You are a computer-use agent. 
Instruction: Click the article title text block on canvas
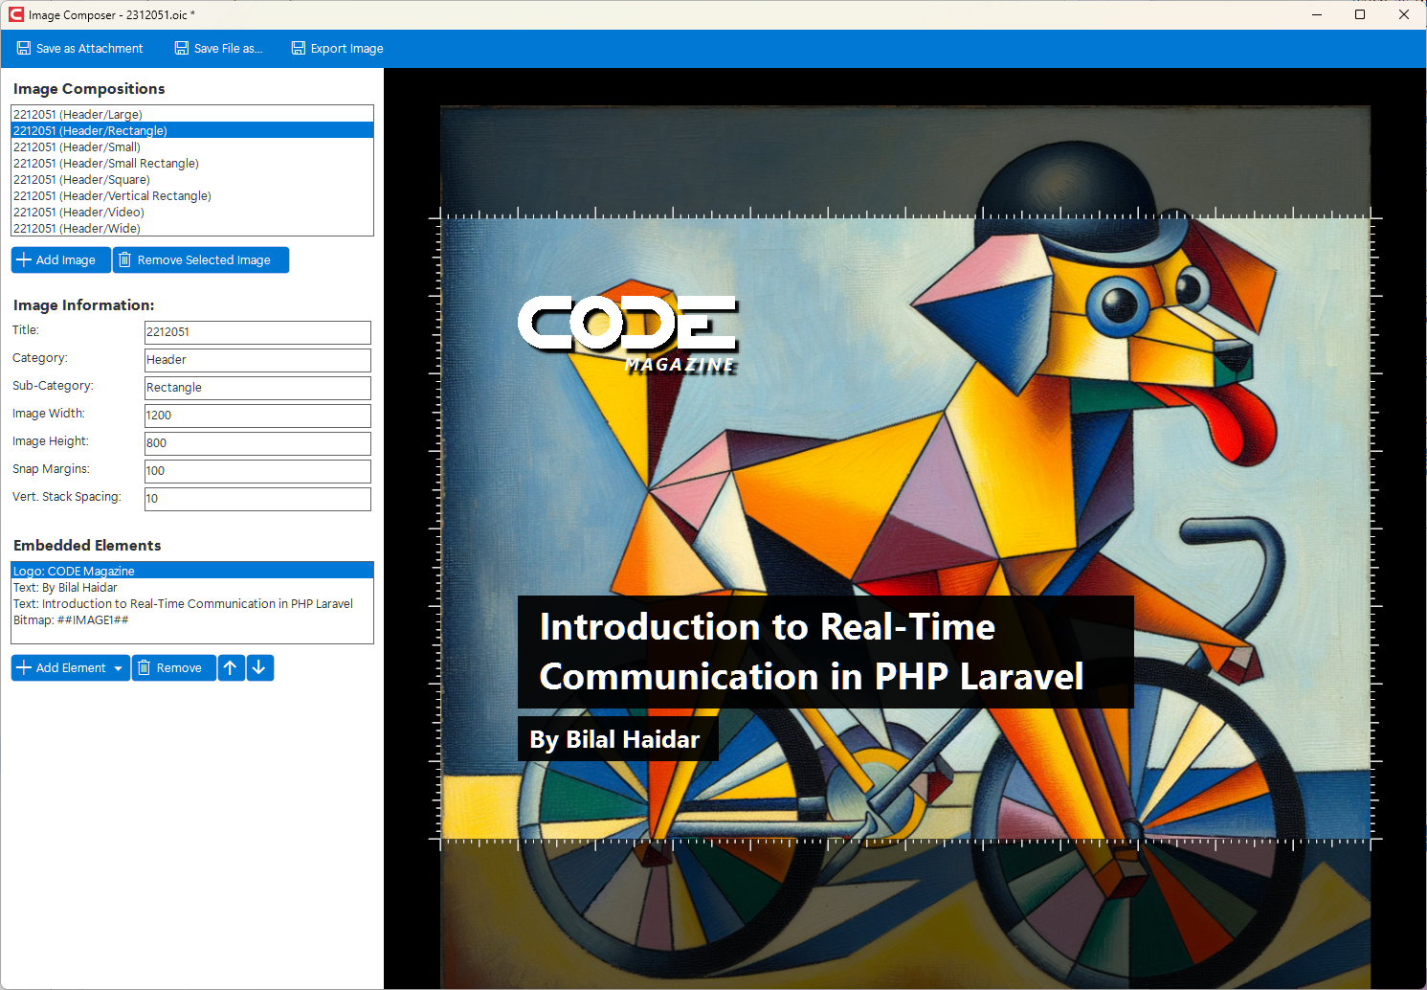click(x=825, y=652)
